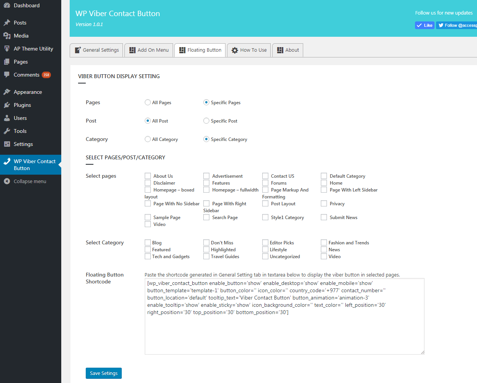477x383 pixels.
Task: Check the About Us page checkbox
Action: pyautogui.click(x=148, y=176)
